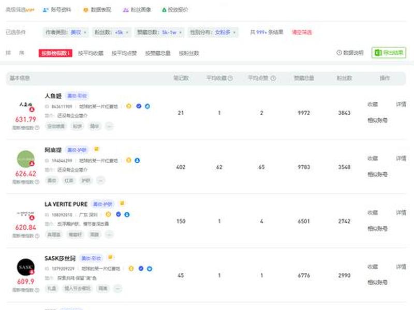The image size is (414, 310).
Task: Remove the 性别分布 女粉多 filter chip
Action: 234,33
